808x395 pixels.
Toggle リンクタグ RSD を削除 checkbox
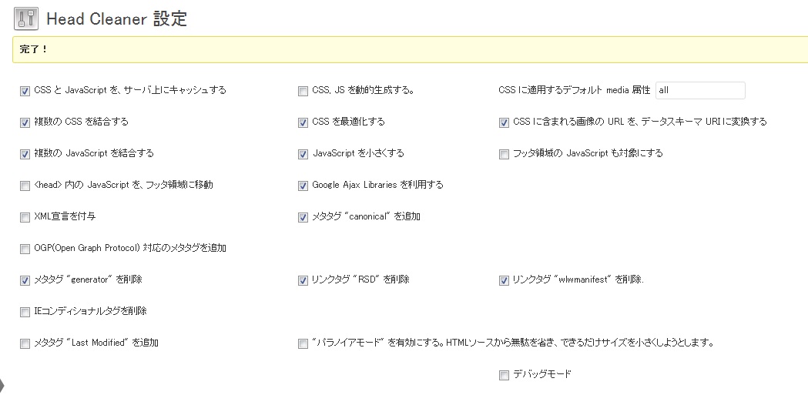coord(303,280)
